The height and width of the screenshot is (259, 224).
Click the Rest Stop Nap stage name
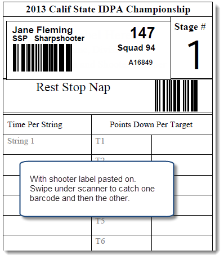tap(73, 88)
